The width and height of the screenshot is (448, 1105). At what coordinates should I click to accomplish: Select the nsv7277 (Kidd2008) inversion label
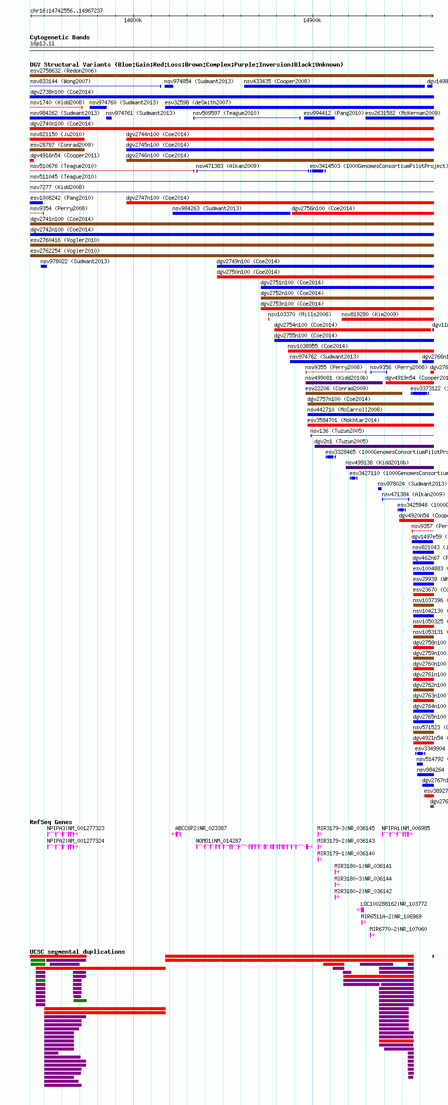[x=57, y=187]
